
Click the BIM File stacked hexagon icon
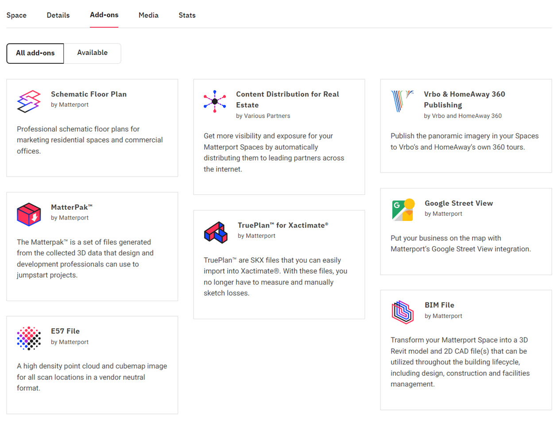pyautogui.click(x=403, y=312)
